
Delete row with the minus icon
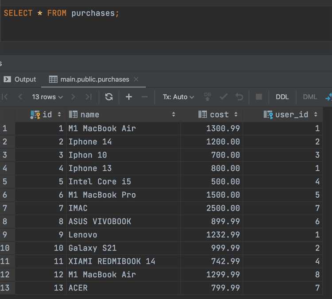point(144,97)
